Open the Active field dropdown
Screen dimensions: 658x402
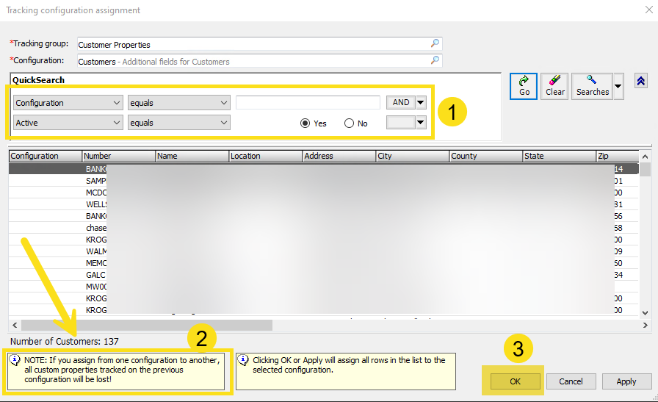[x=68, y=123]
